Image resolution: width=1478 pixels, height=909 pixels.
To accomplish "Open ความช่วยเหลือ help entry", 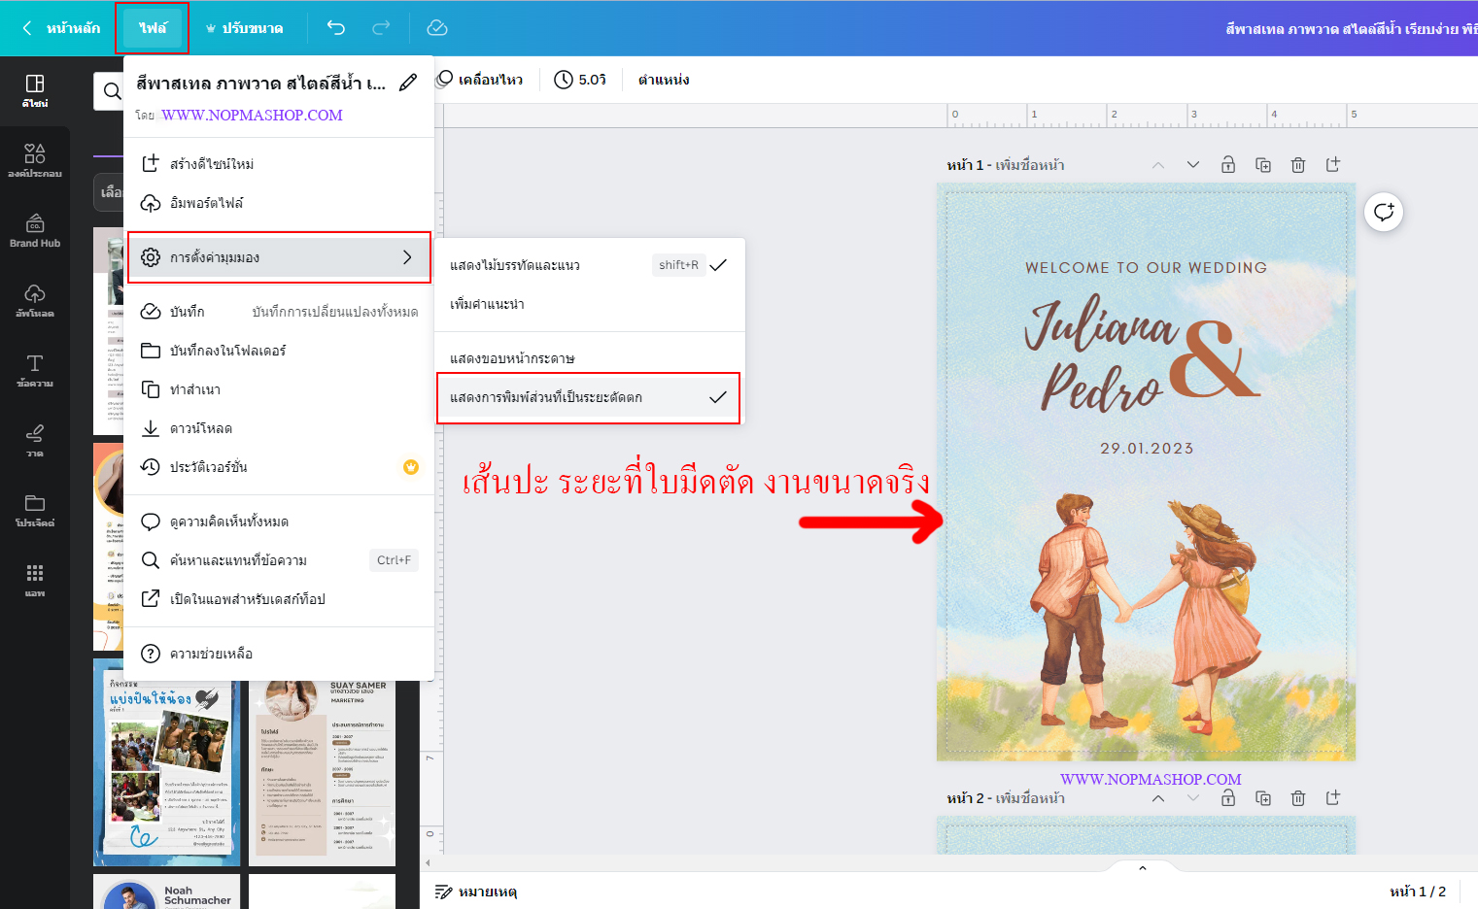I will (279, 654).
